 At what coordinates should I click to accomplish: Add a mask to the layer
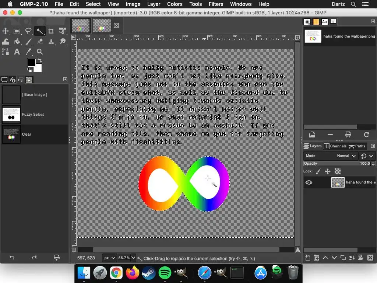[x=361, y=258]
